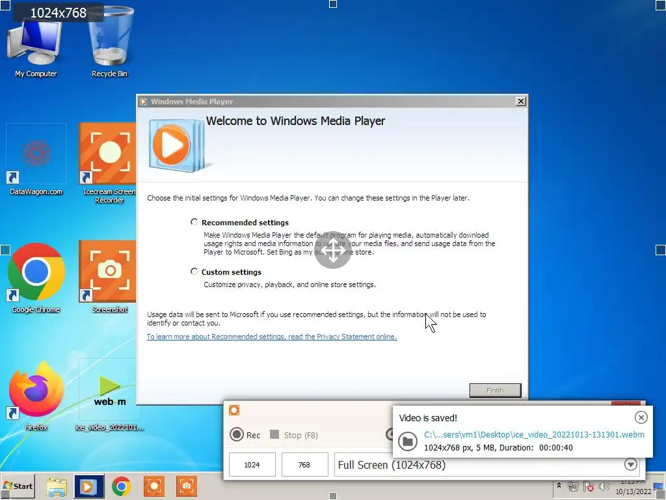Start recording with the Rec button

(x=245, y=434)
